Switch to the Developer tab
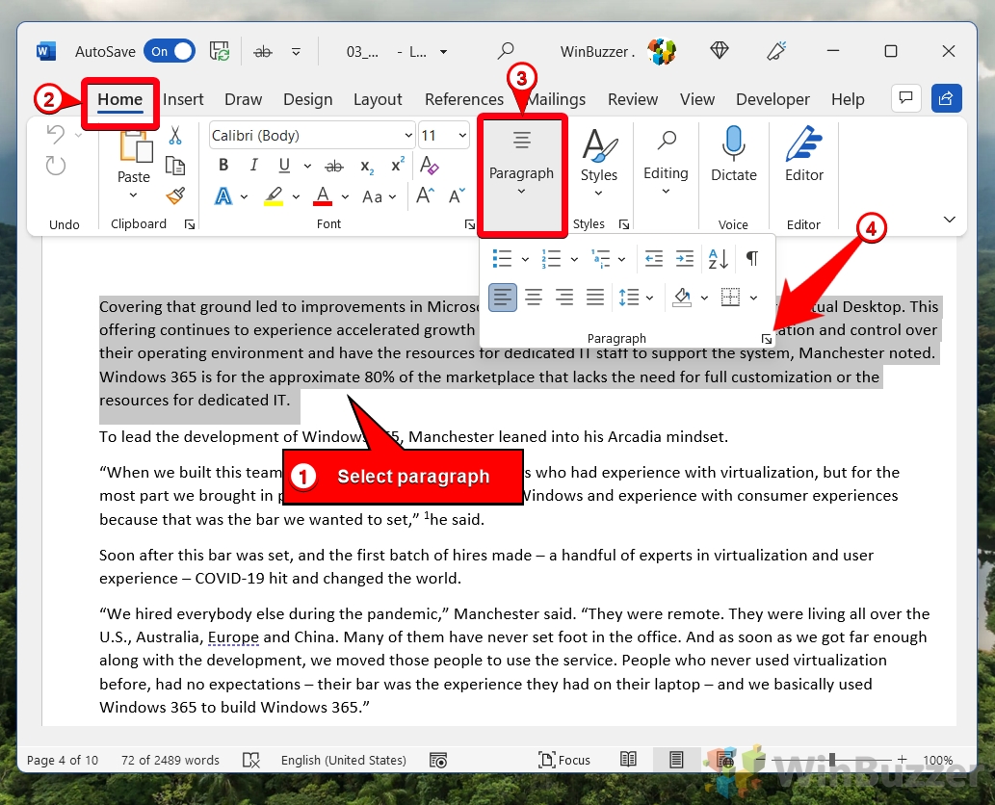 [x=772, y=99]
